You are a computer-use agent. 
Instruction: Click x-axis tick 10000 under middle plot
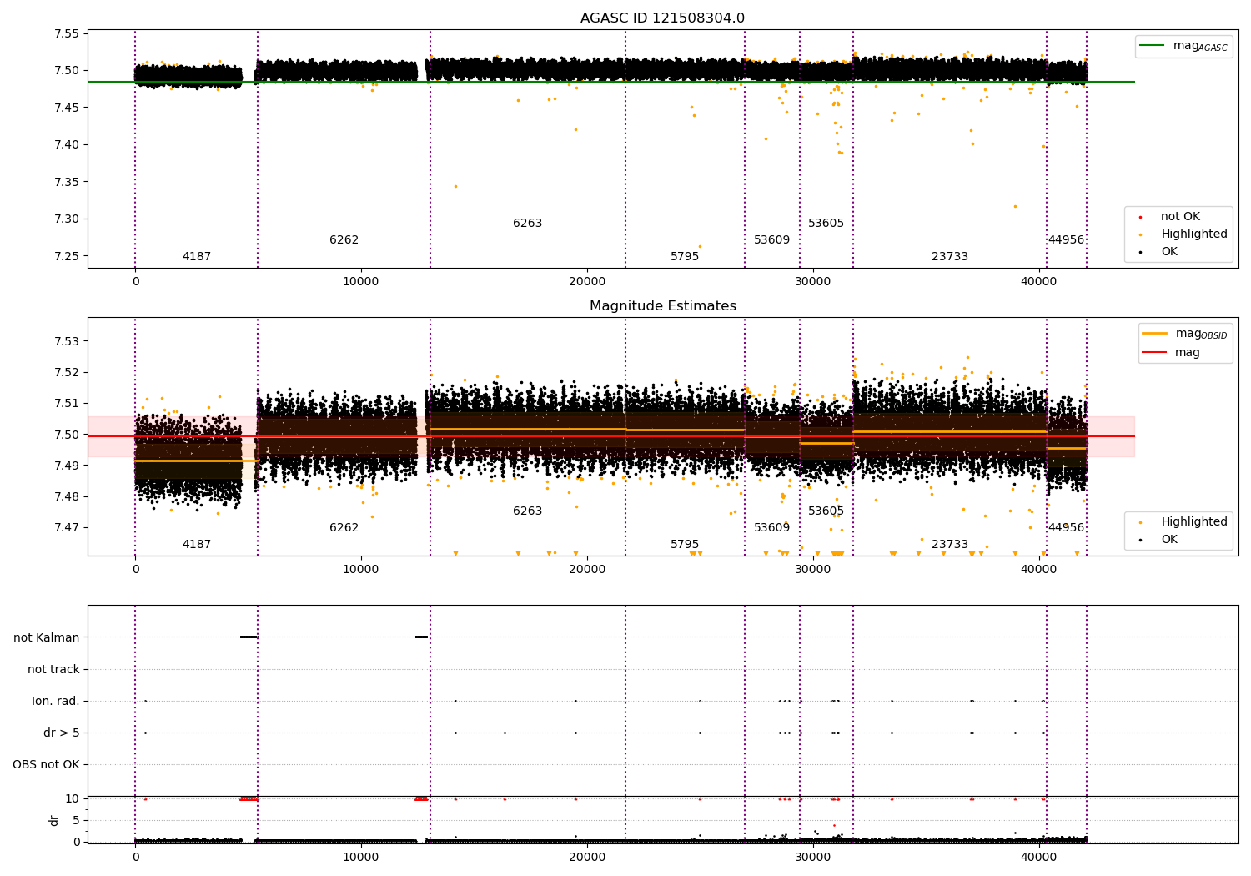361,569
